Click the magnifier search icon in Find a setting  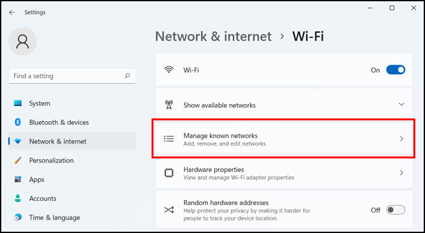pos(127,76)
